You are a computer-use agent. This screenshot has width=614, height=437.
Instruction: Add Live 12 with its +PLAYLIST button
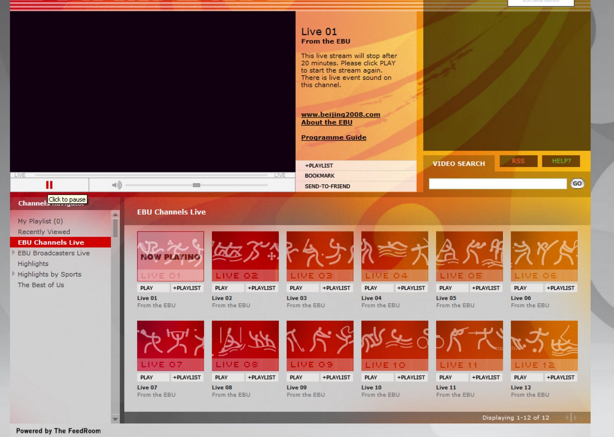tap(561, 377)
